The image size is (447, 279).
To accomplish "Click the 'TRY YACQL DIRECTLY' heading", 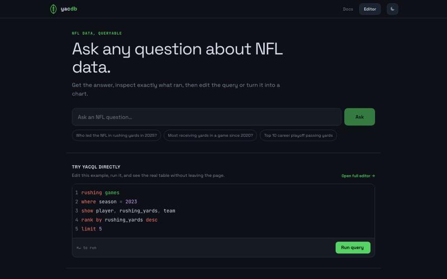I will click(x=96, y=167).
